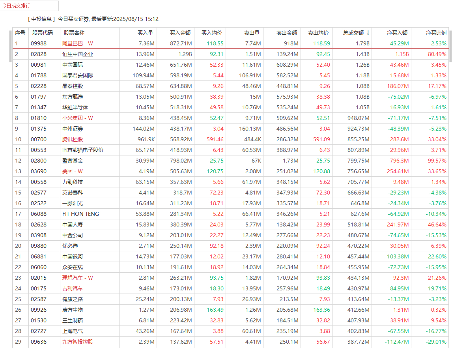Viewport: 452px width, 348px height.
Task: Select row 中国人寿
Action: tap(231, 225)
